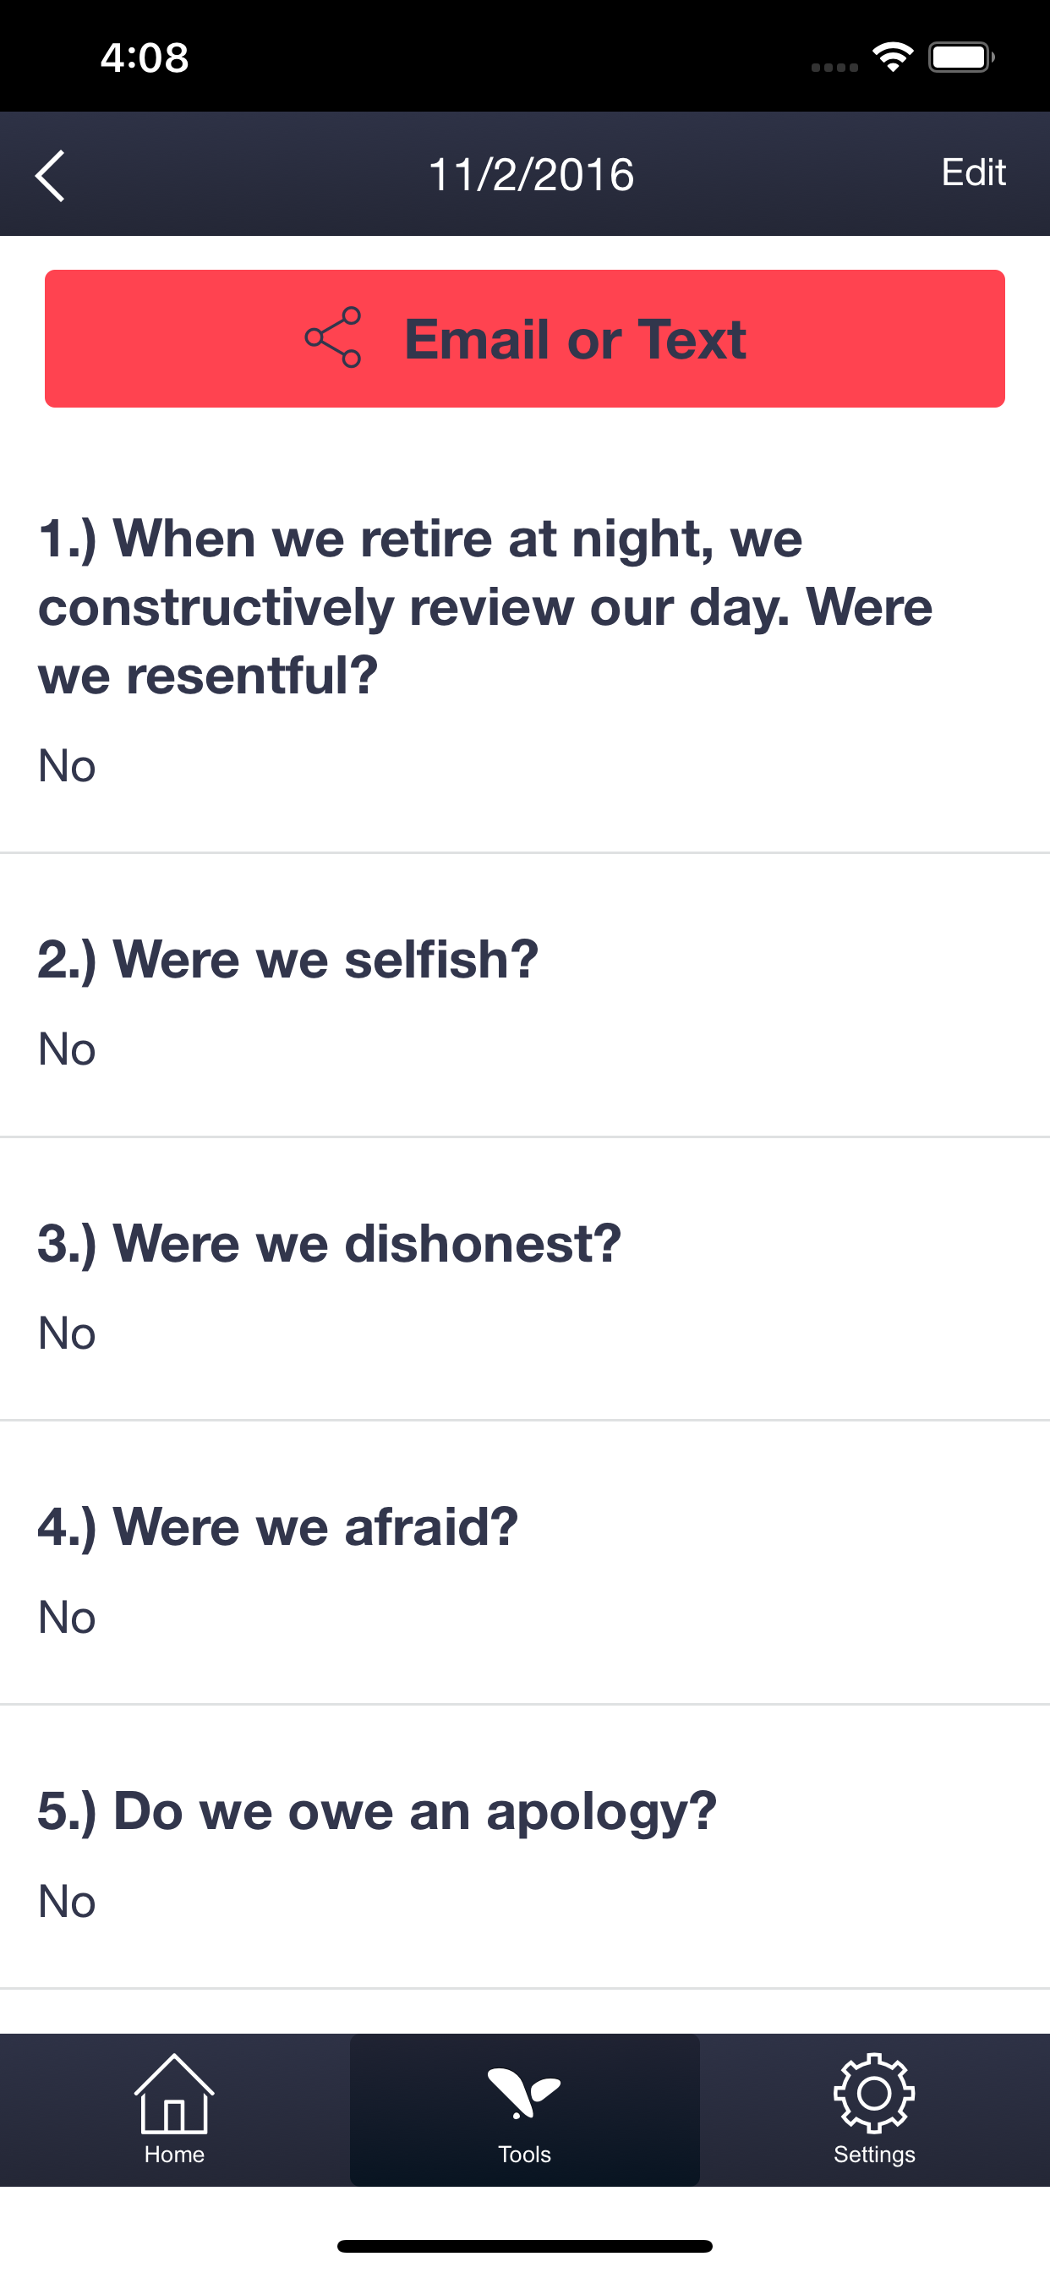Tap the battery status icon
Screen dimensions: 1050x2273
click(961, 58)
